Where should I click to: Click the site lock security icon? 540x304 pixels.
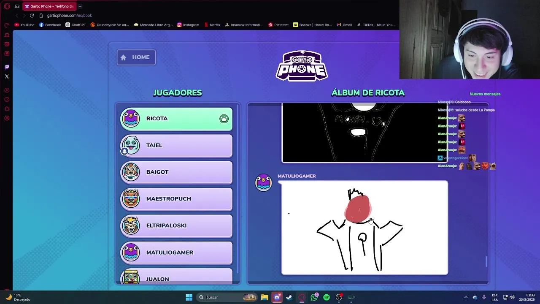(x=41, y=16)
